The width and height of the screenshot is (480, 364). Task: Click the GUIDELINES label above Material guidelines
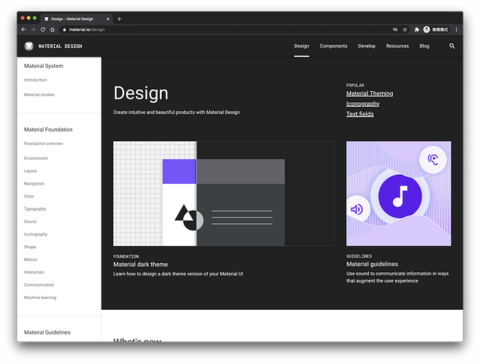tap(359, 256)
